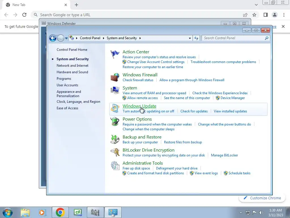Screen dimensions: 290x218
Task: Open a new Chrome tab
Action: 76,5
